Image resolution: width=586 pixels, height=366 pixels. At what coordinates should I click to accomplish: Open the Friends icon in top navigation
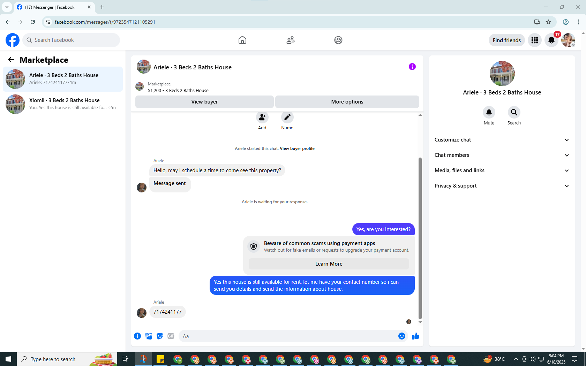[x=291, y=40]
